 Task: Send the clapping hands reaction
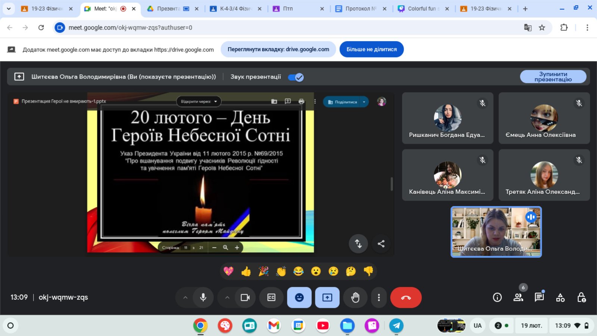(x=281, y=271)
